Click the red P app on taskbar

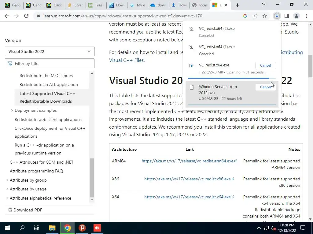82,228
